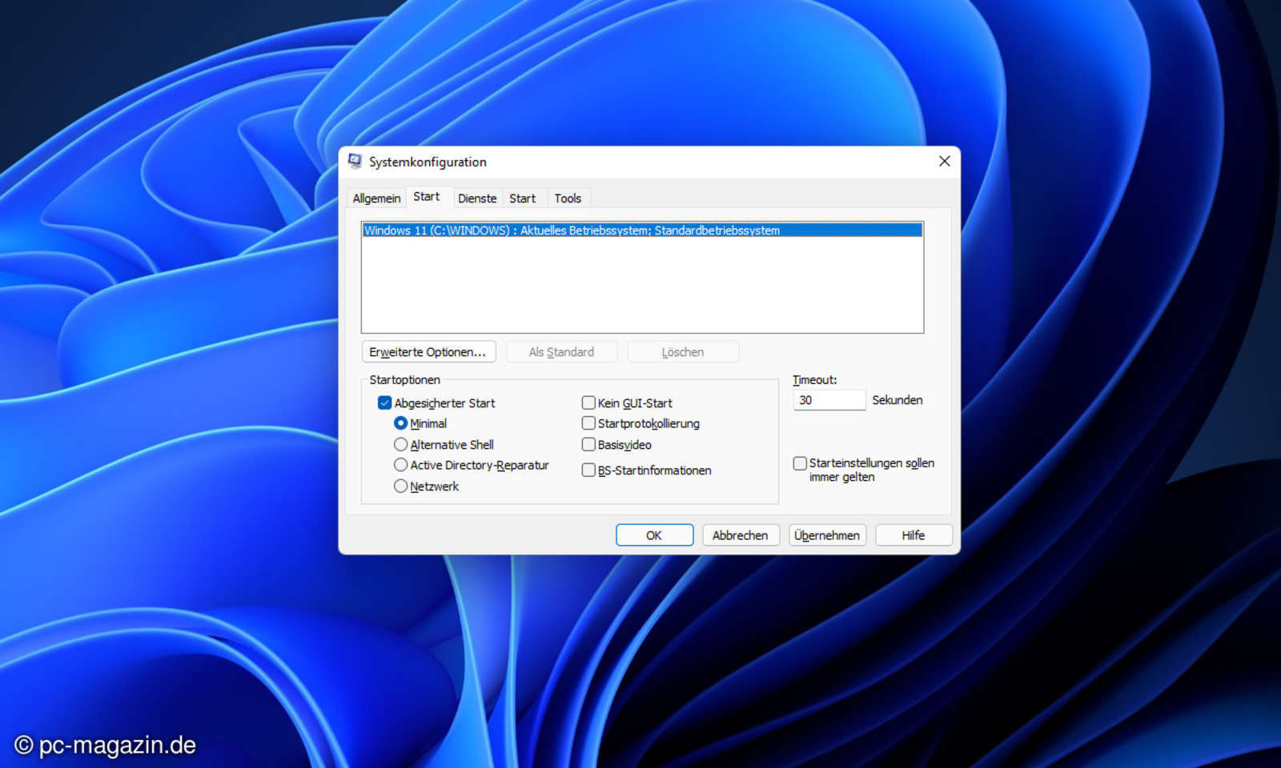Select the Netzwerk radio button
Image resolution: width=1281 pixels, height=768 pixels.
pos(400,486)
